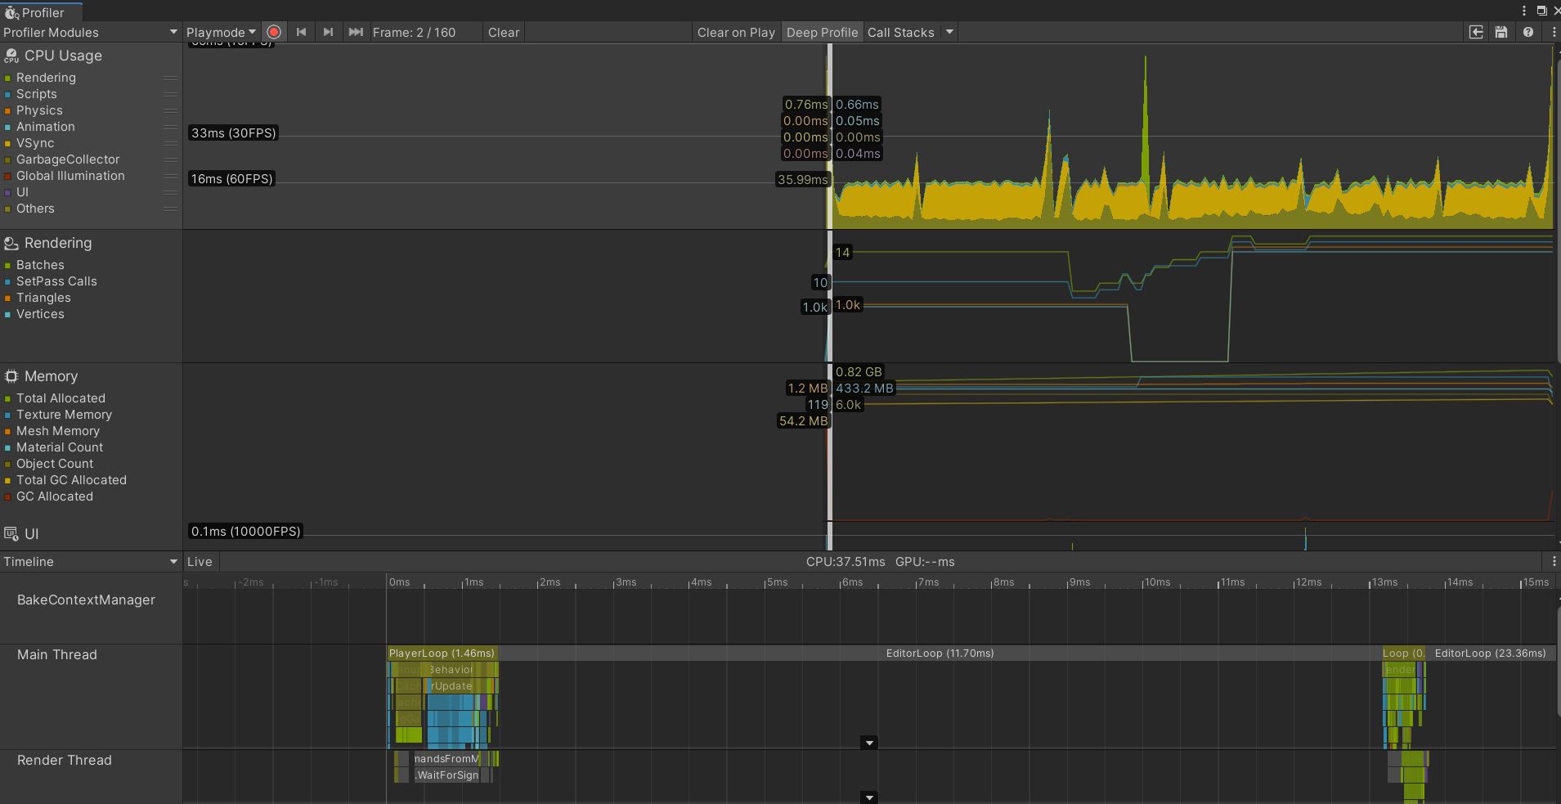This screenshot has width=1561, height=804.
Task: Open the Call Stacks dropdown arrow
Action: 949,32
